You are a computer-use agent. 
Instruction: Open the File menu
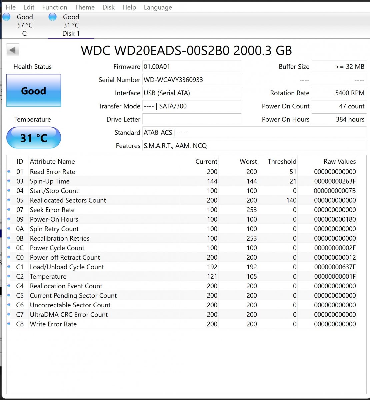[x=11, y=7]
